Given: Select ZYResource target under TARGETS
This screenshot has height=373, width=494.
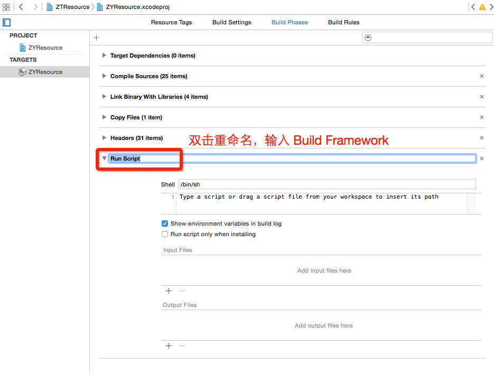Looking at the screenshot, I should coord(45,72).
